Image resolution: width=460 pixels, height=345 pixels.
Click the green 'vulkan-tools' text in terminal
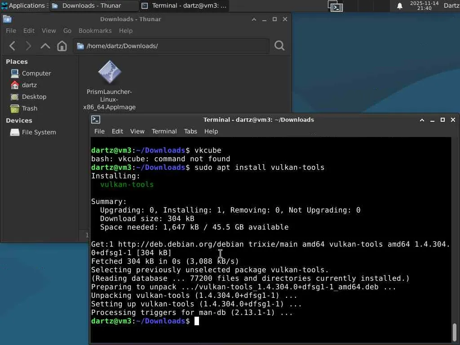point(127,185)
